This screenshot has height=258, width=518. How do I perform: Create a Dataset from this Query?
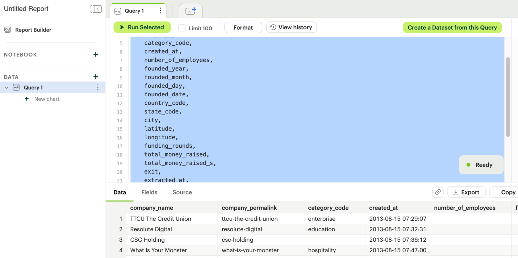click(452, 27)
